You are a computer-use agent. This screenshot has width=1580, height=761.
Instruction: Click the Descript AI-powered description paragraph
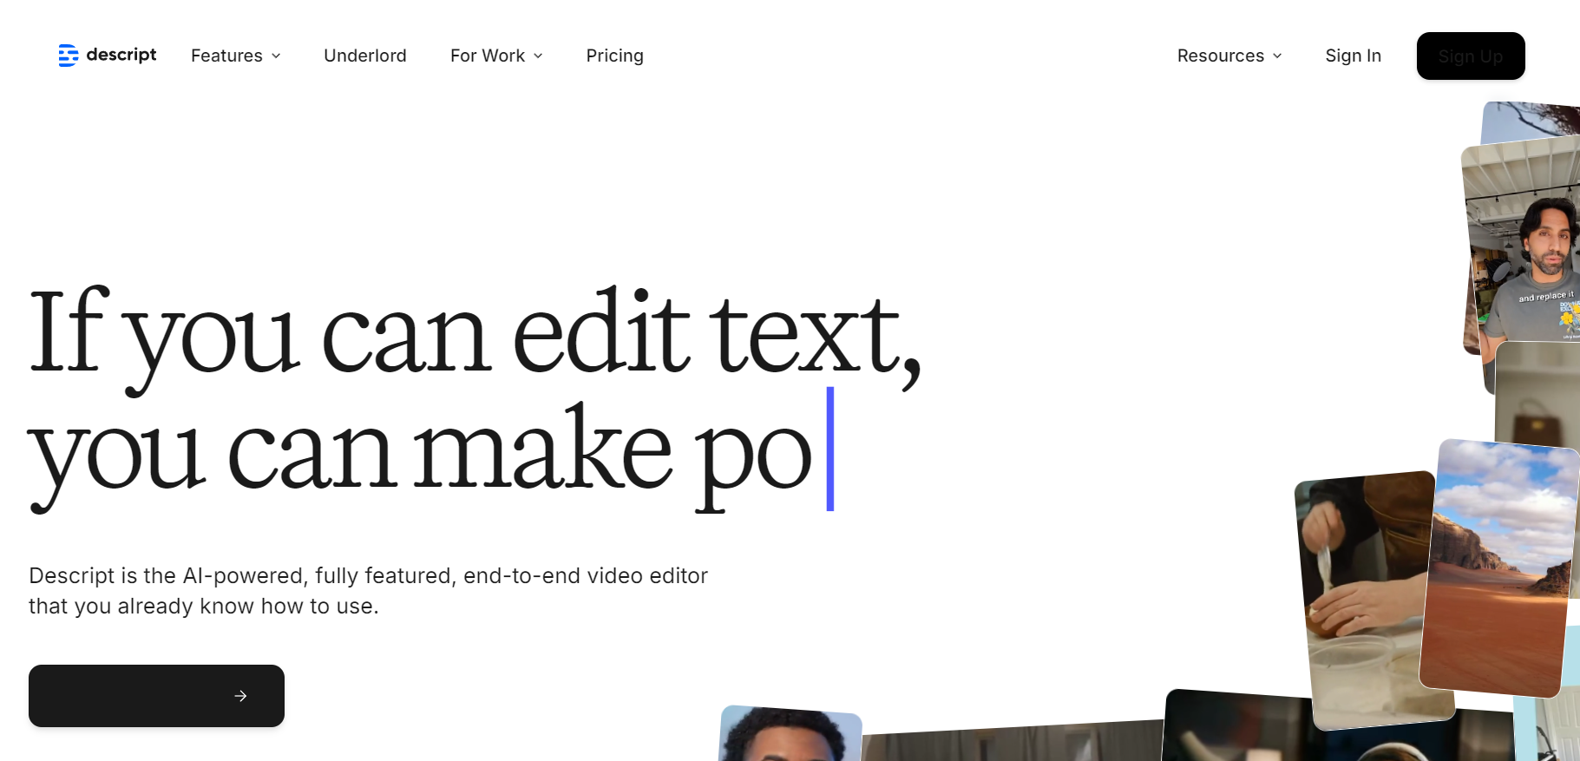coord(368,590)
